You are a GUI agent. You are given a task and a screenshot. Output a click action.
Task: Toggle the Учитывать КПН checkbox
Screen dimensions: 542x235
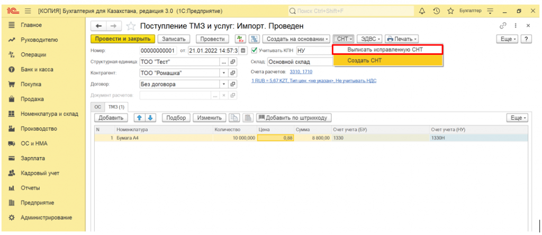(x=254, y=51)
